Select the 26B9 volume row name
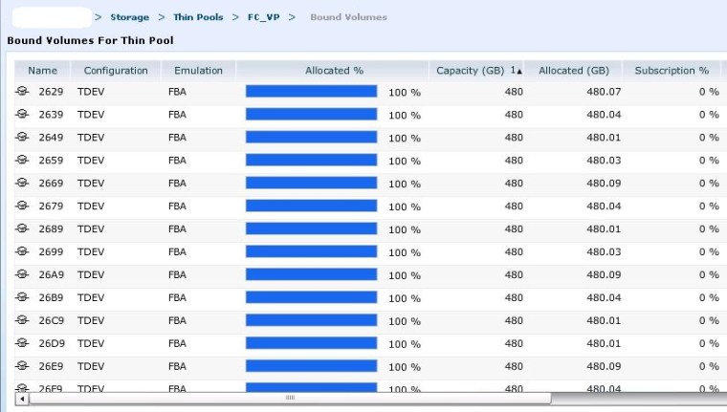Viewport: 727px width, 412px height. click(x=51, y=297)
